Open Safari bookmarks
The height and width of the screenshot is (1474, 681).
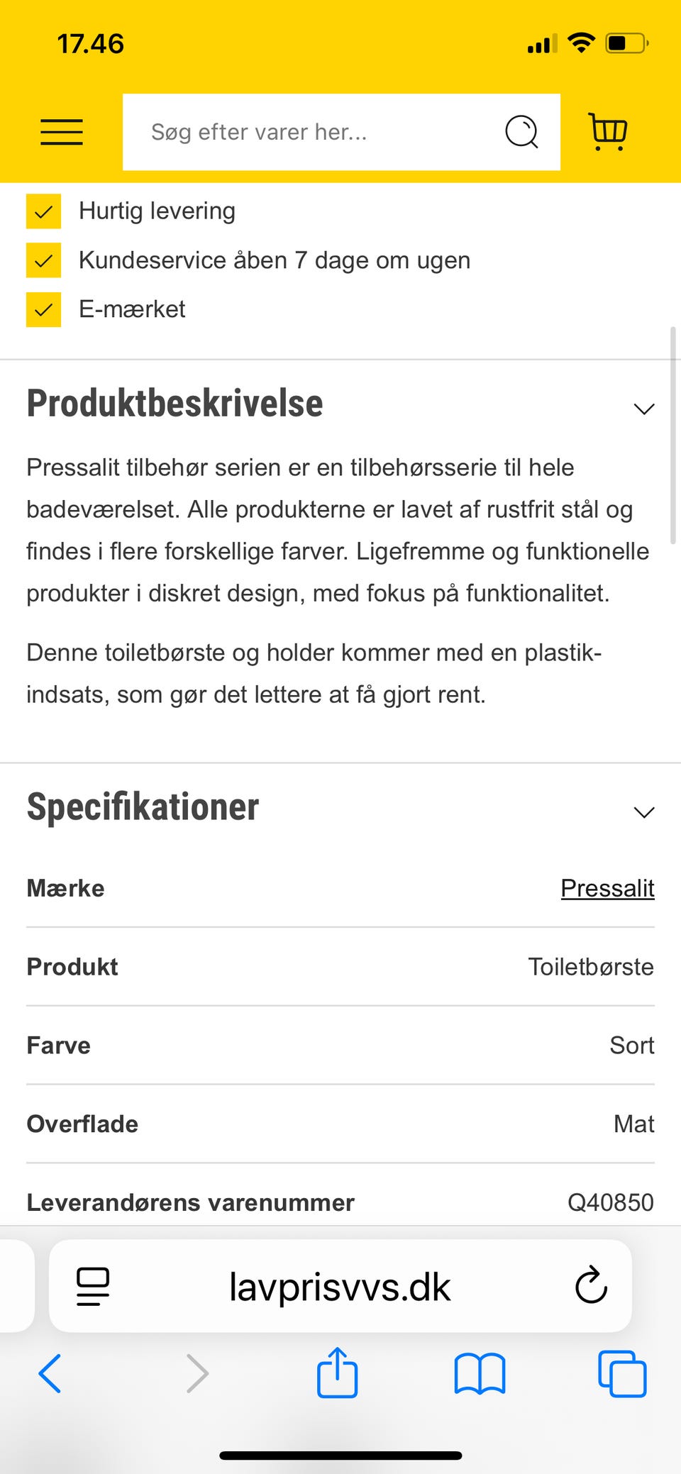click(x=480, y=1374)
